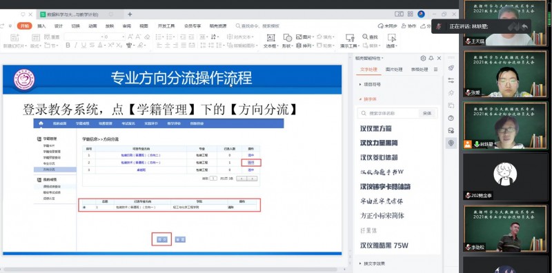Image resolution: width=552 pixels, height=273 pixels.
Task: Apply italic with the I icon
Action: 76,45
